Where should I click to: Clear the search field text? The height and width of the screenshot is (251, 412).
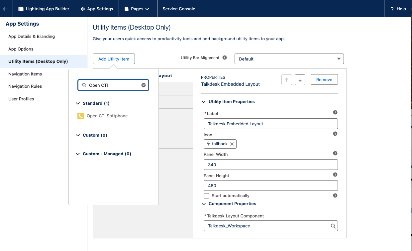[144, 85]
